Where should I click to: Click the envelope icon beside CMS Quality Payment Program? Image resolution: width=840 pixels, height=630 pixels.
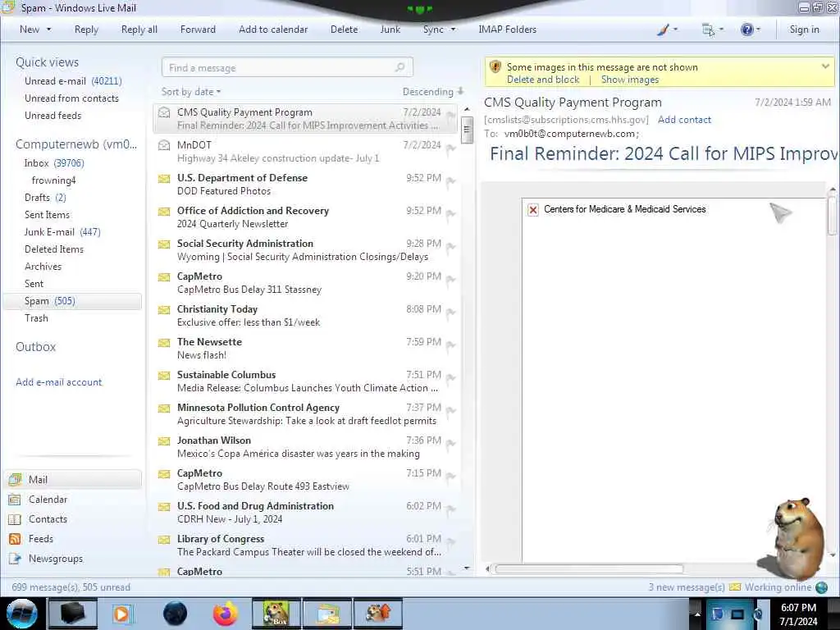pyautogui.click(x=164, y=112)
